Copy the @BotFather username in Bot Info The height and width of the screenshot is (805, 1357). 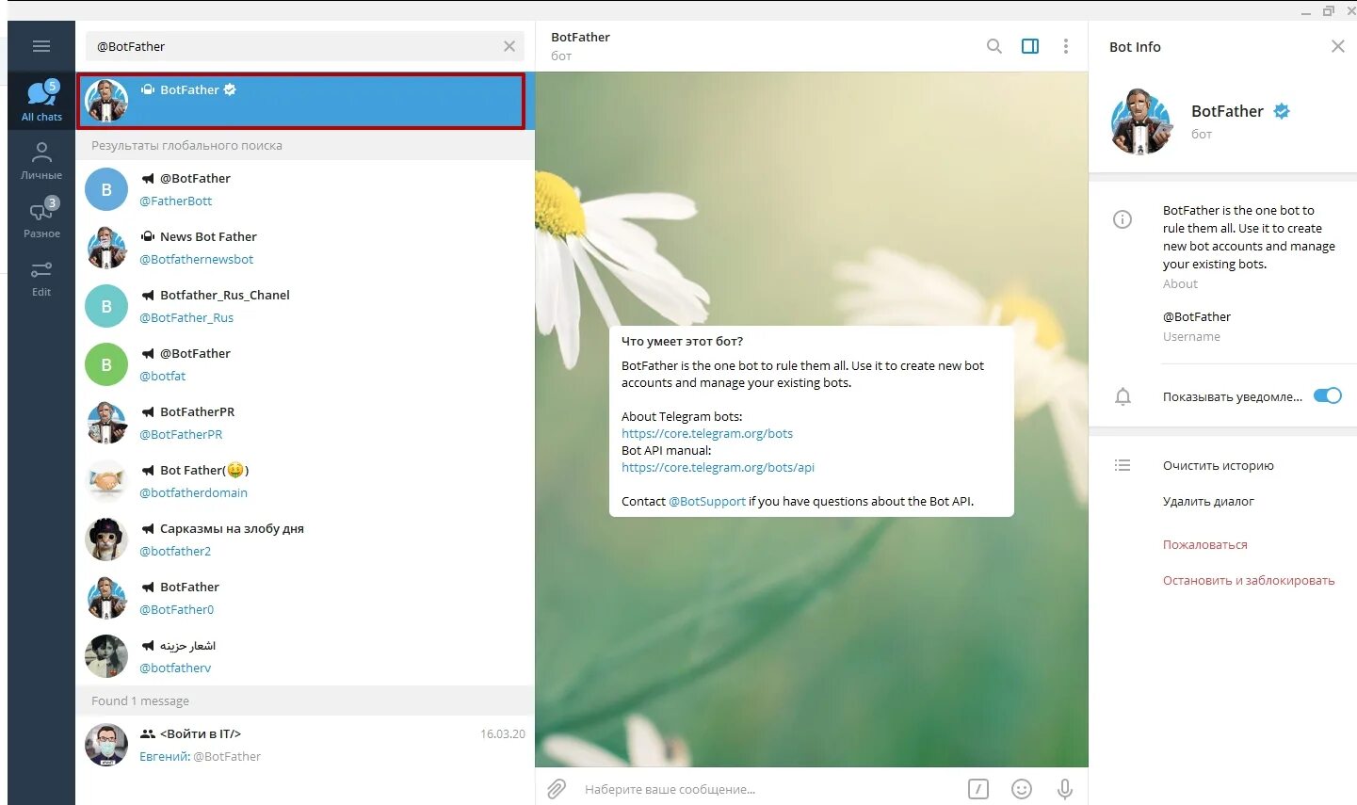pyautogui.click(x=1197, y=317)
